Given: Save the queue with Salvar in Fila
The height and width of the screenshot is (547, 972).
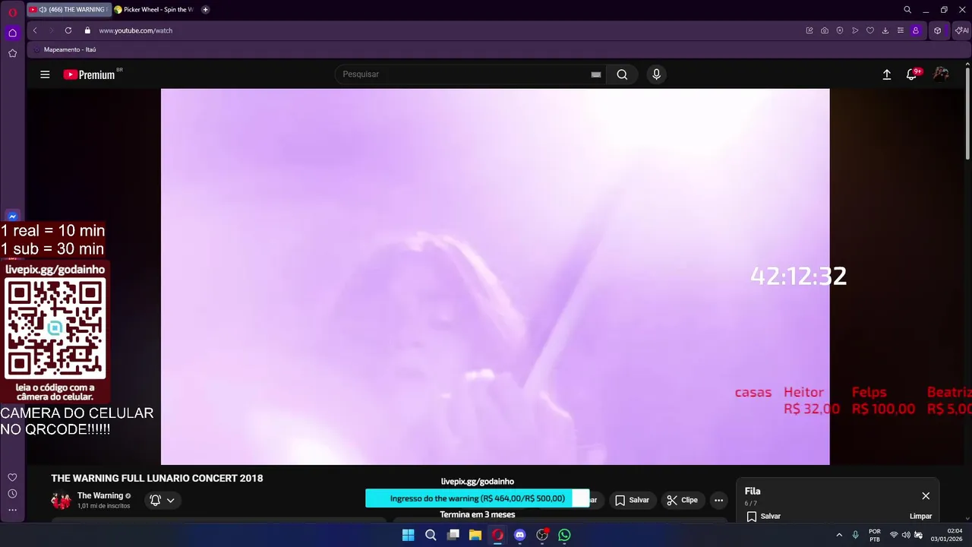Looking at the screenshot, I should [764, 516].
